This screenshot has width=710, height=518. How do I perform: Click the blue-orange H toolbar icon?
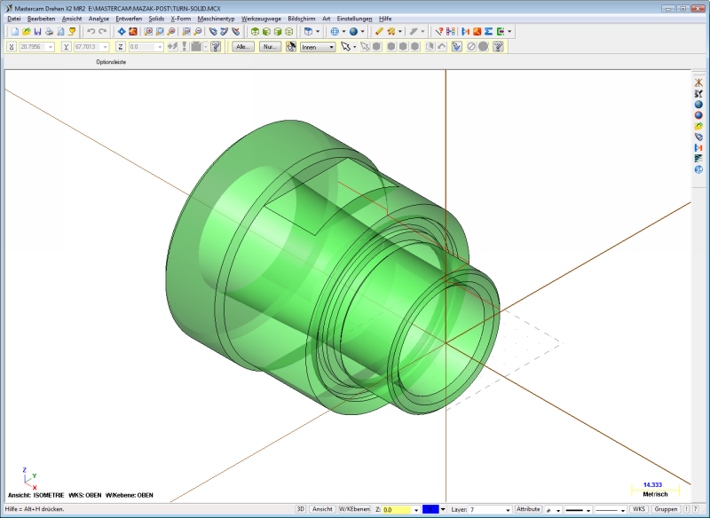[465, 32]
